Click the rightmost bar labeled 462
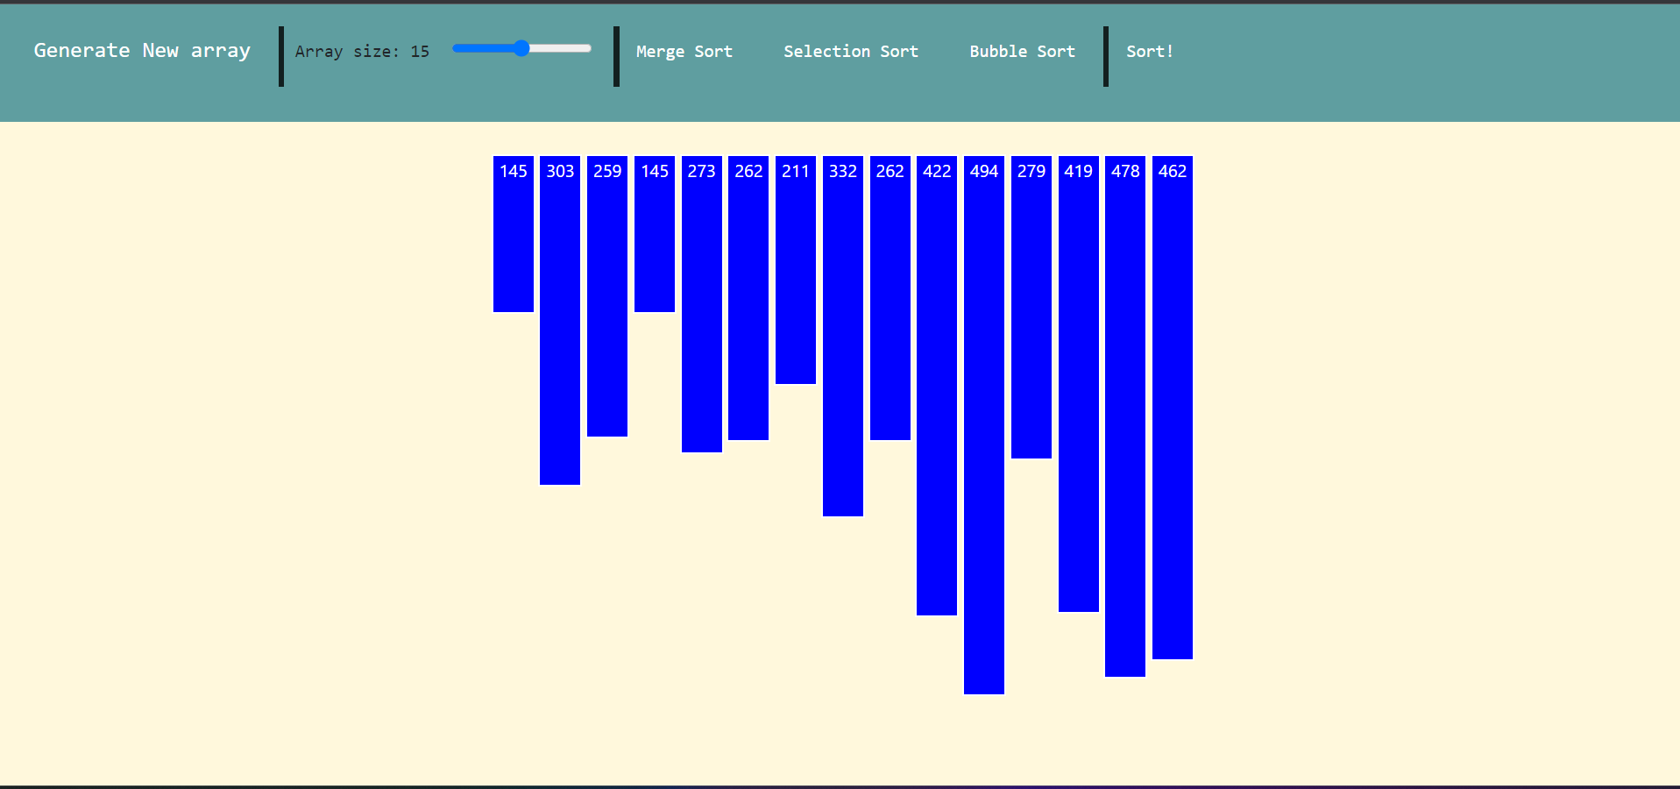Screen dimensions: 1680x789 click(1173, 408)
